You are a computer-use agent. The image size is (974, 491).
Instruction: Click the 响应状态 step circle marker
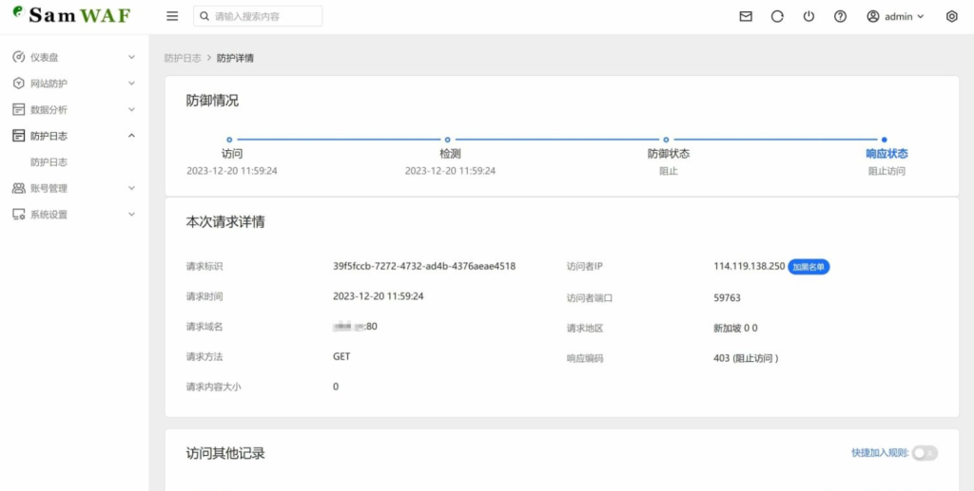click(x=884, y=140)
